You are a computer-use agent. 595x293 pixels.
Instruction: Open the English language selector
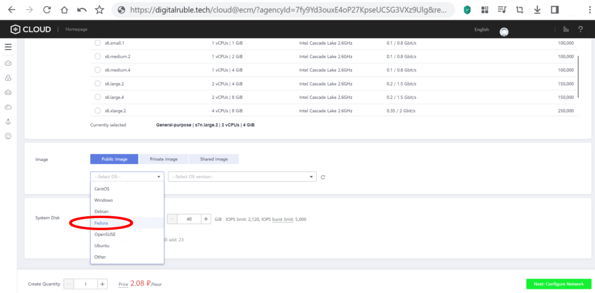[x=482, y=29]
